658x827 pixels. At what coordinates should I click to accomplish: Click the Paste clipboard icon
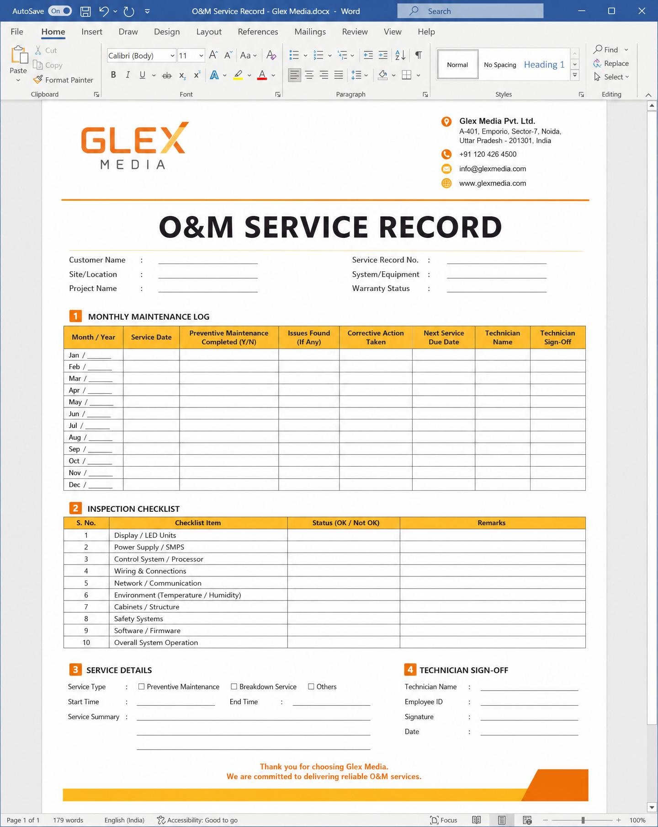(19, 55)
